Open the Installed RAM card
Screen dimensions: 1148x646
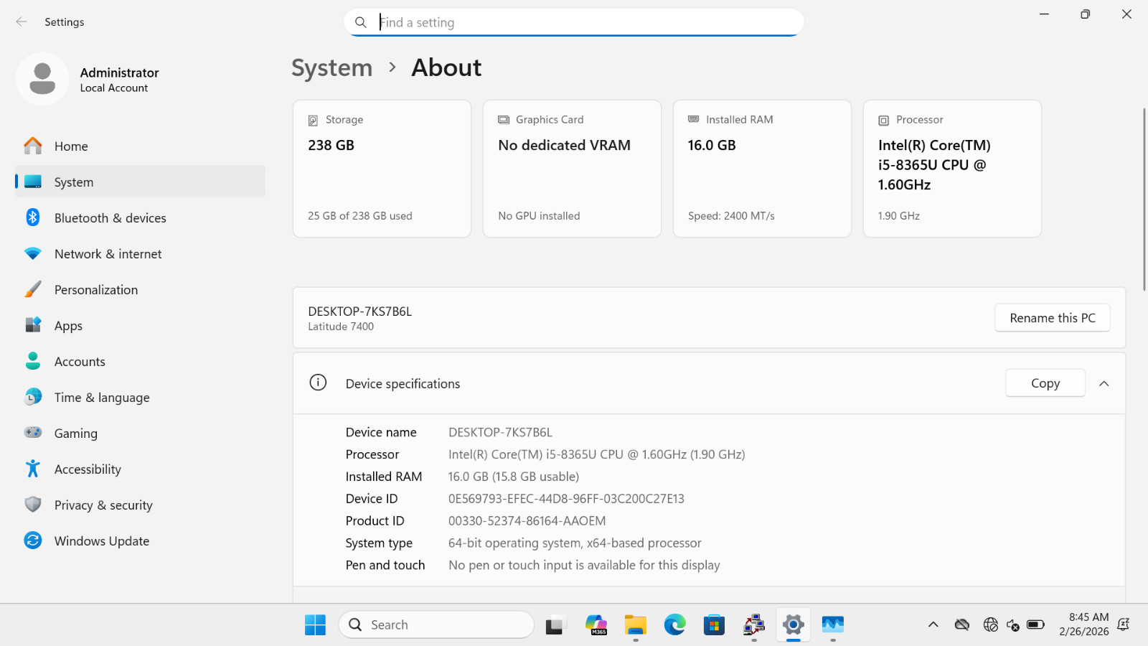coord(762,169)
